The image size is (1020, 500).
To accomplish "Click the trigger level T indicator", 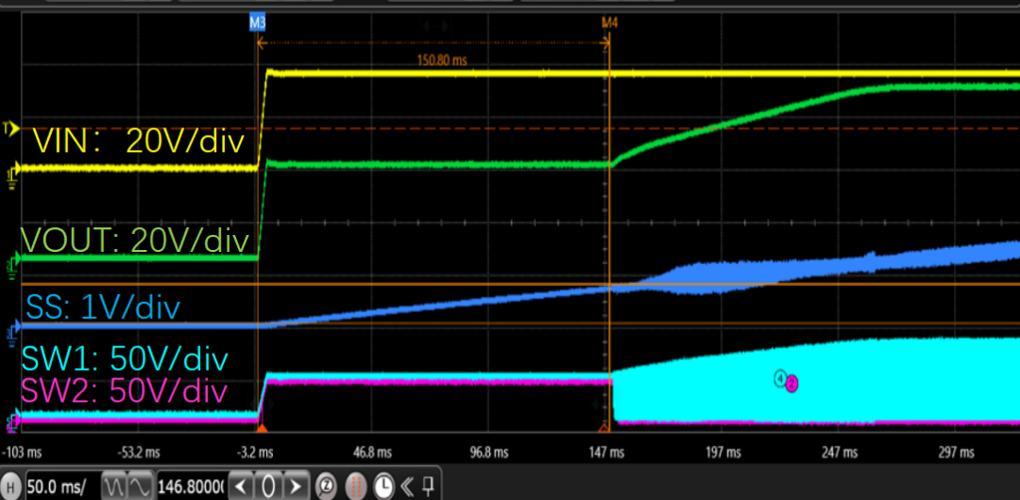I will (x=10, y=127).
